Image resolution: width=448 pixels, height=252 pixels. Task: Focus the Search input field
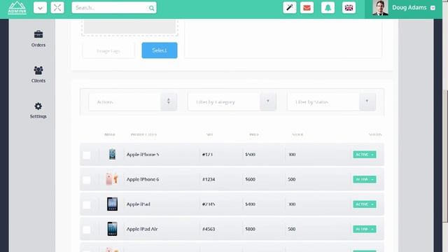coord(114,8)
